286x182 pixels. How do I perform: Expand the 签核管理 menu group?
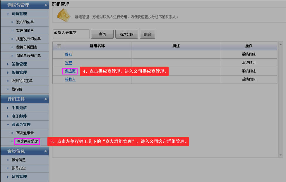[8, 64]
